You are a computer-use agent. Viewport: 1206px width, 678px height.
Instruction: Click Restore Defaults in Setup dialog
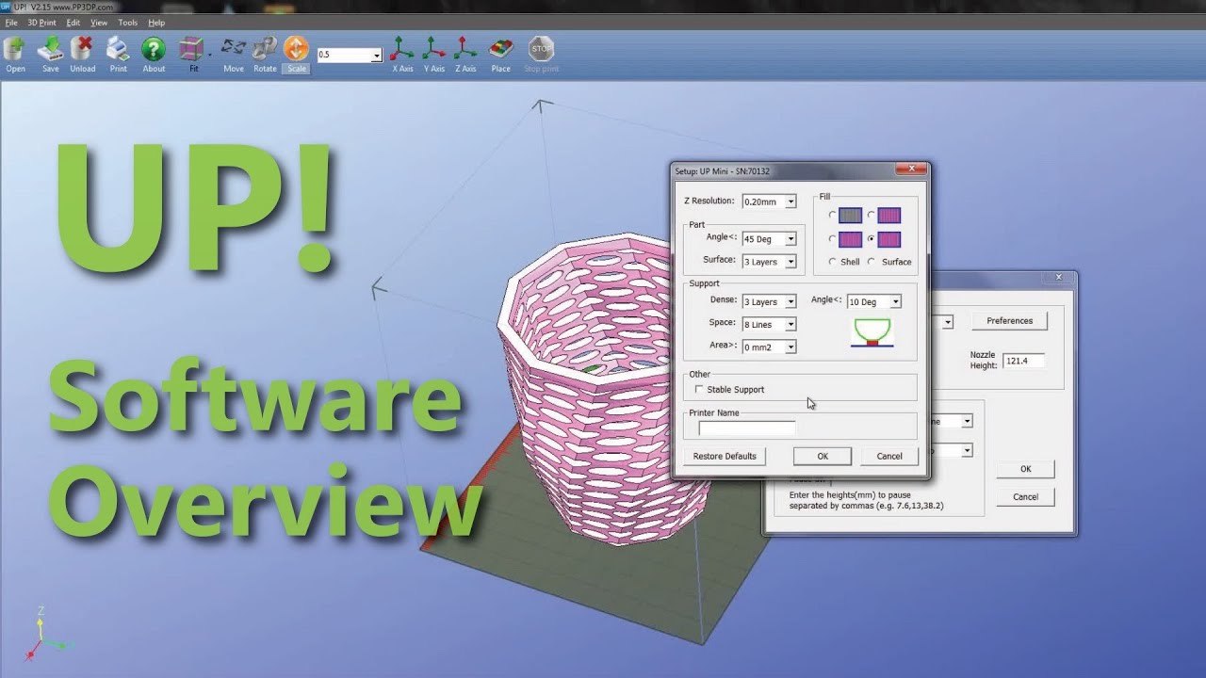725,456
